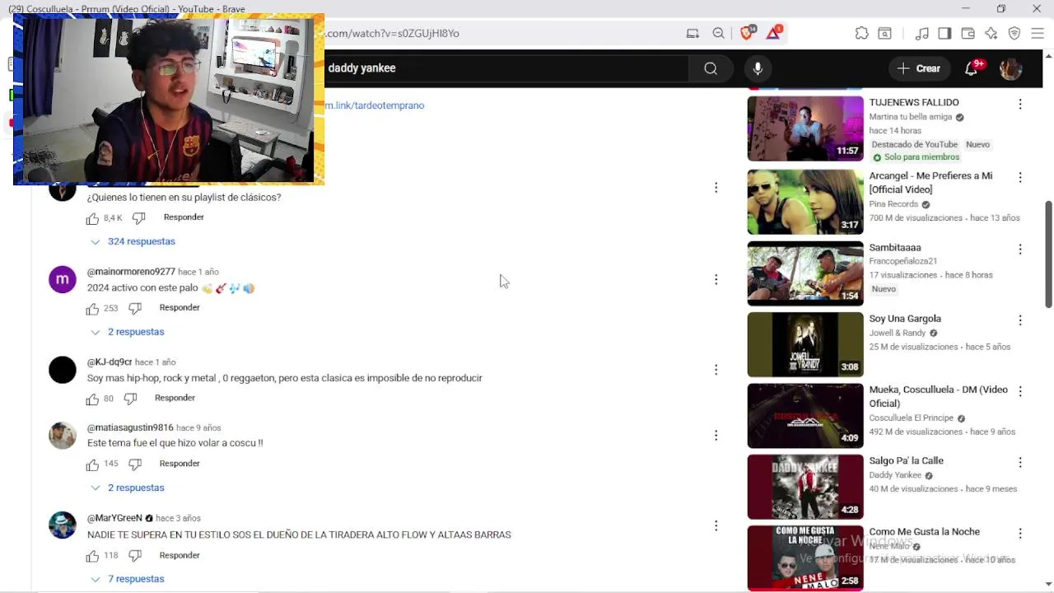The height and width of the screenshot is (593, 1054).
Task: Open the account avatar menu
Action: 1011,68
